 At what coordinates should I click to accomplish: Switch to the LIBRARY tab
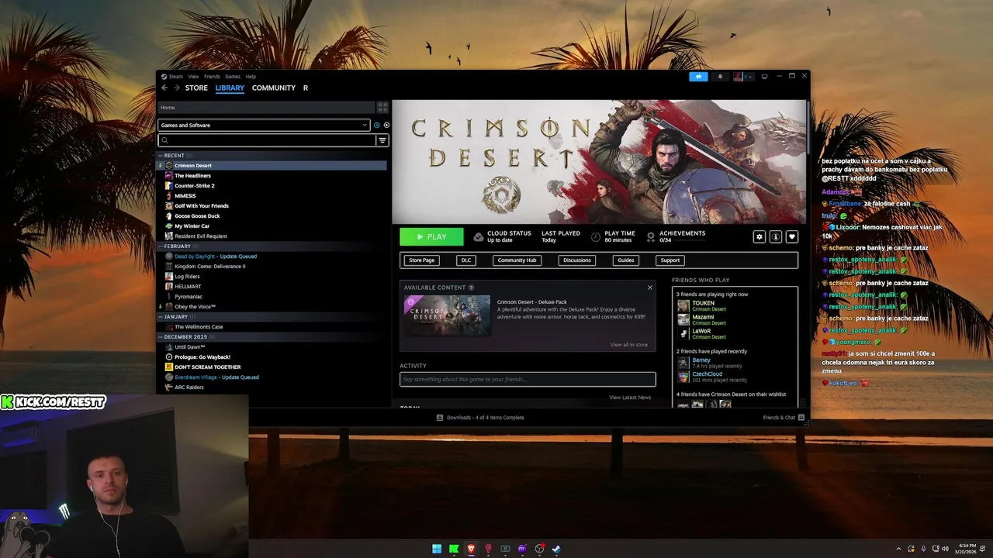pyautogui.click(x=230, y=88)
